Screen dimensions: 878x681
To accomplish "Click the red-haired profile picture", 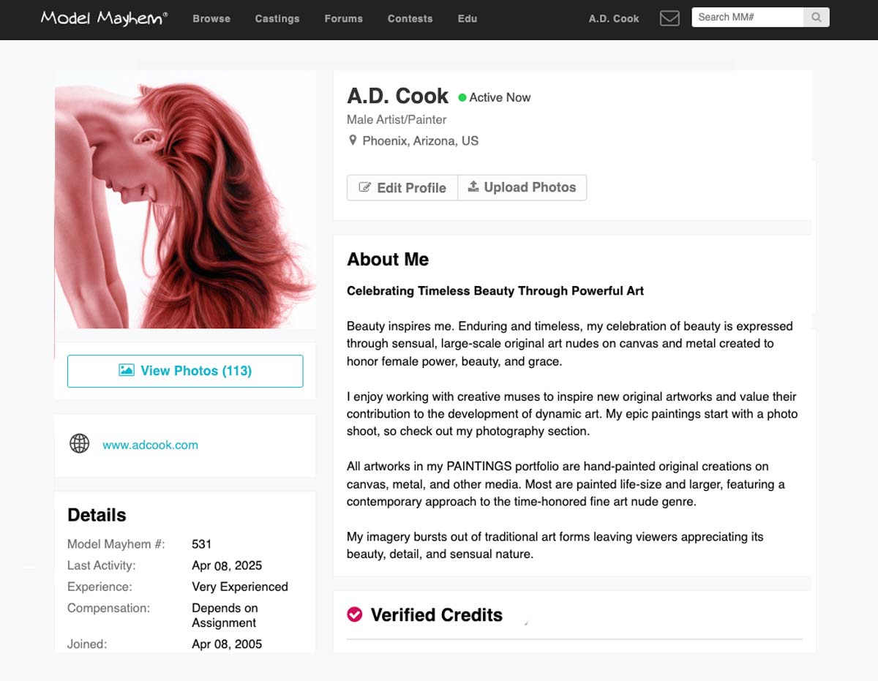I will [185, 206].
